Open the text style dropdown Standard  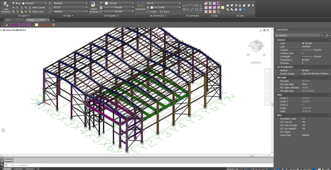point(70,3)
